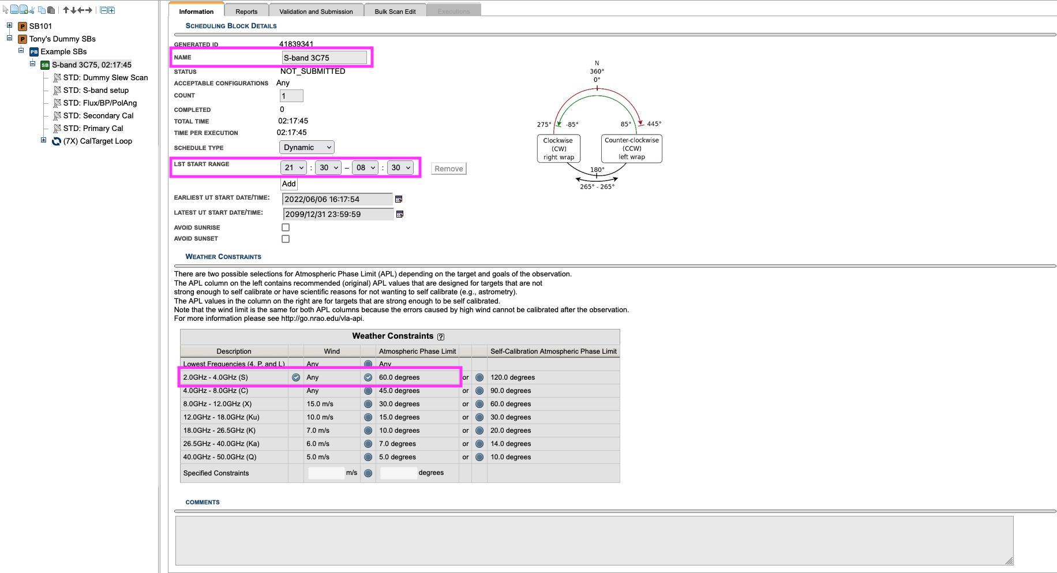Click the paste clipboard icon
The height and width of the screenshot is (573, 1057).
pos(51,10)
